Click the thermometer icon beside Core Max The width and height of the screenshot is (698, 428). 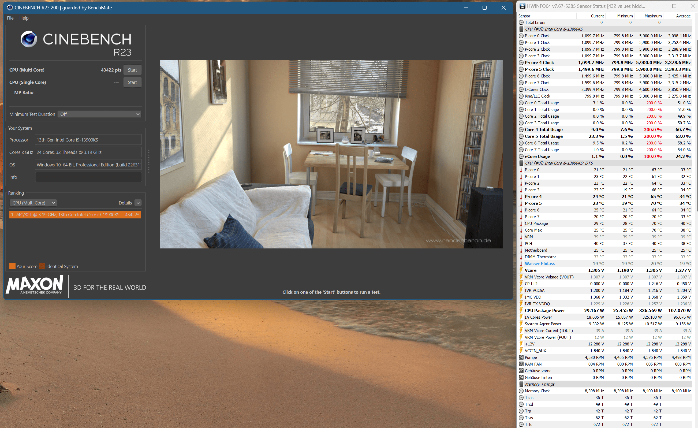(x=521, y=230)
